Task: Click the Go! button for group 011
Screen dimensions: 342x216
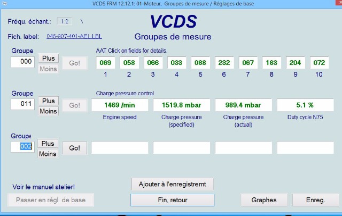Action: pos(75,105)
